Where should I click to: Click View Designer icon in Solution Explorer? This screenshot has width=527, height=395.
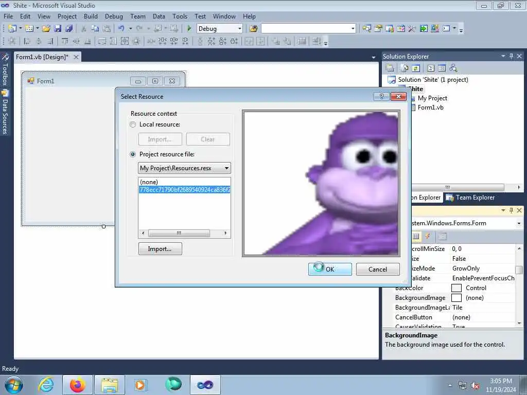coord(442,68)
